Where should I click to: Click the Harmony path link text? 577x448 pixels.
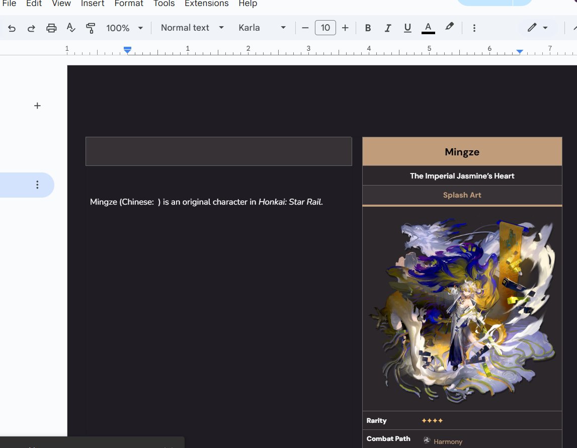pyautogui.click(x=448, y=441)
